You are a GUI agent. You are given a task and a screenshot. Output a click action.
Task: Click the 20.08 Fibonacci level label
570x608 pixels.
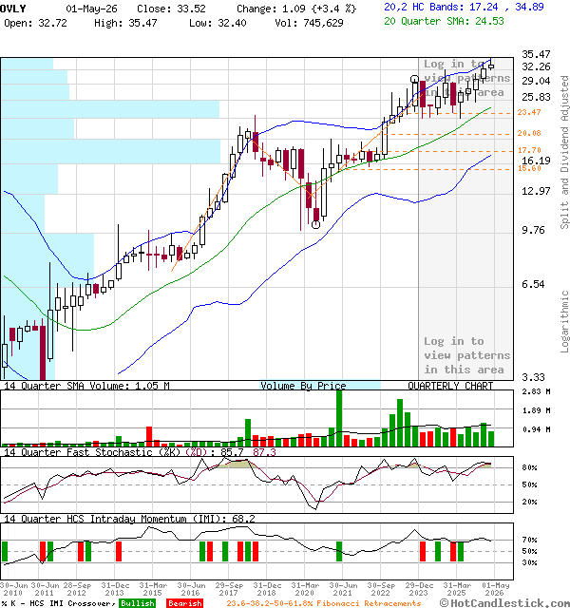(x=529, y=133)
